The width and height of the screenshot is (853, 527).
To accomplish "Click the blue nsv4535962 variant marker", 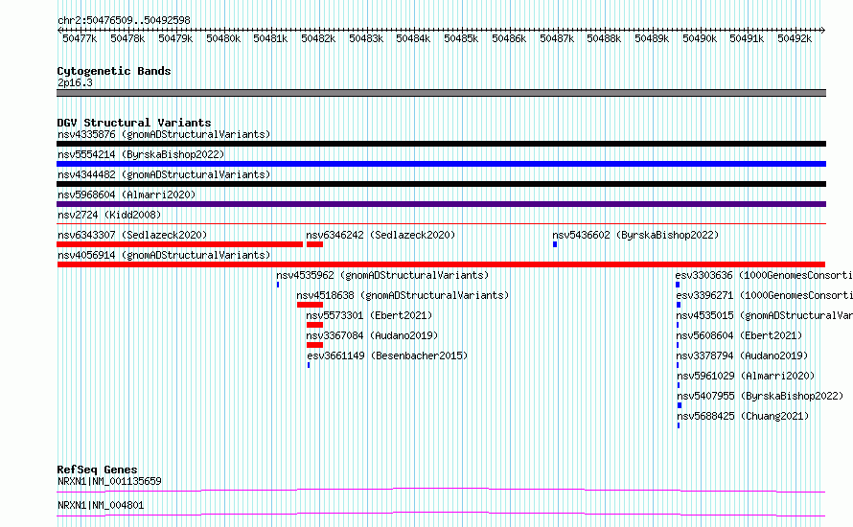I will 278,285.
